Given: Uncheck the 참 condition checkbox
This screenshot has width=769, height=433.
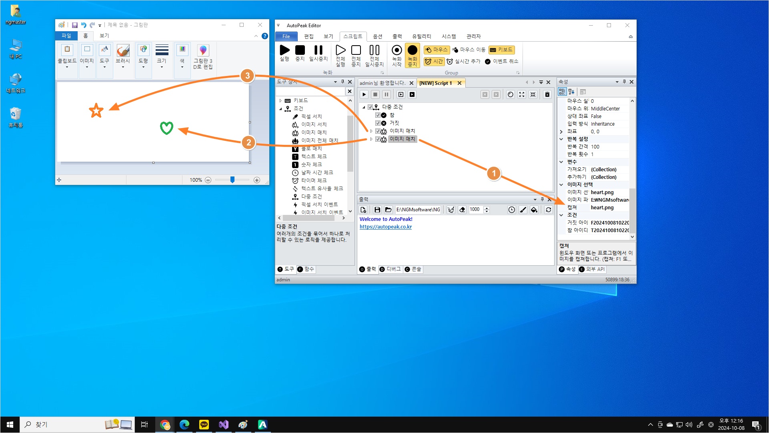Looking at the screenshot, I should [378, 115].
